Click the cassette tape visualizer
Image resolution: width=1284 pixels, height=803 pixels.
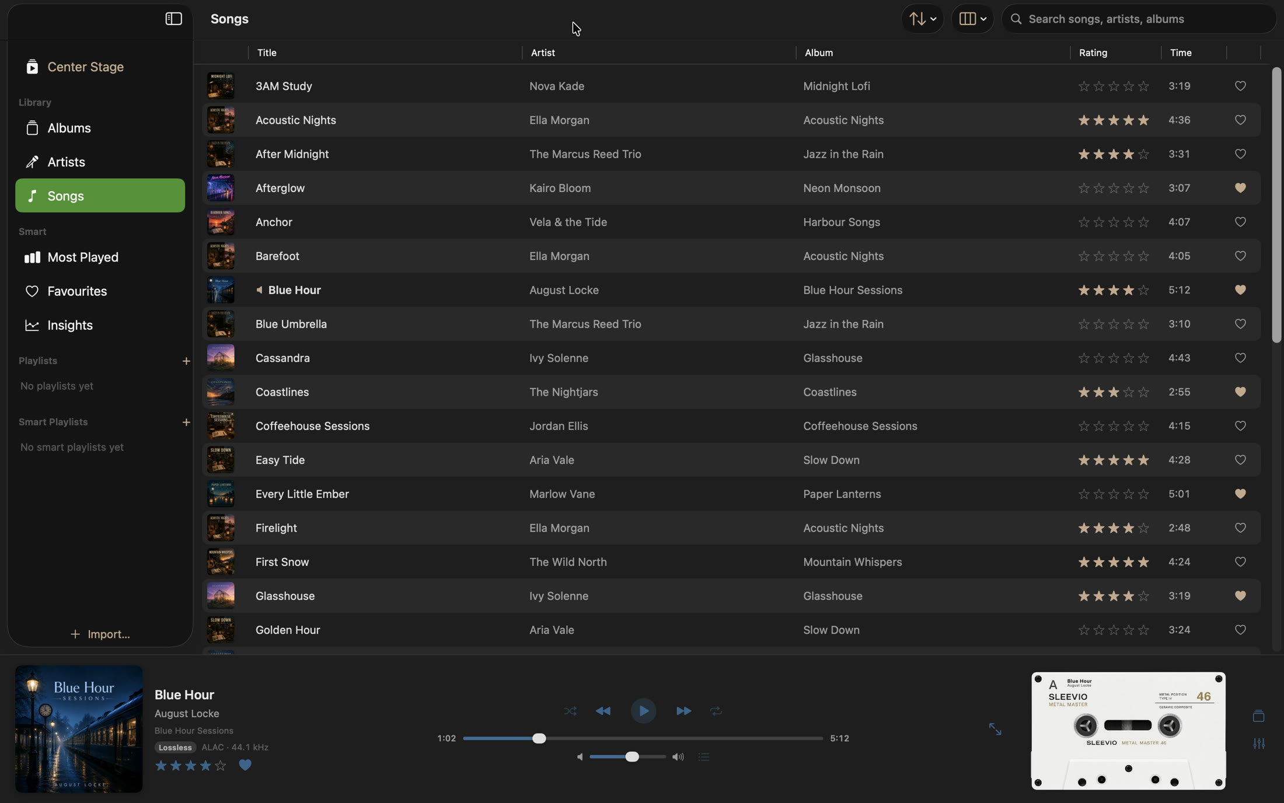1128,731
